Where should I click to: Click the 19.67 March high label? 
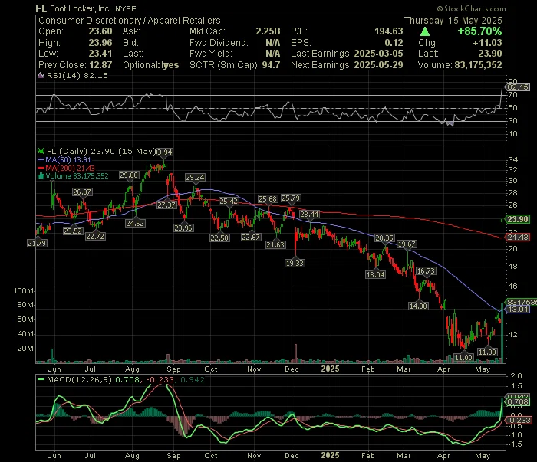pos(407,244)
